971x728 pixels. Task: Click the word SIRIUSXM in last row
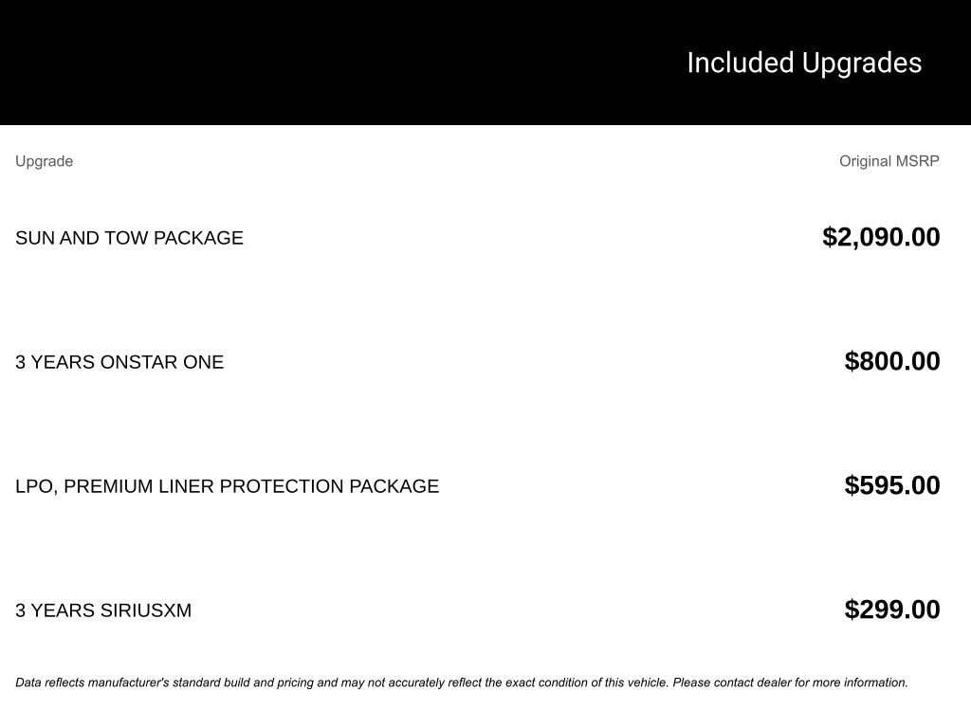tap(145, 610)
